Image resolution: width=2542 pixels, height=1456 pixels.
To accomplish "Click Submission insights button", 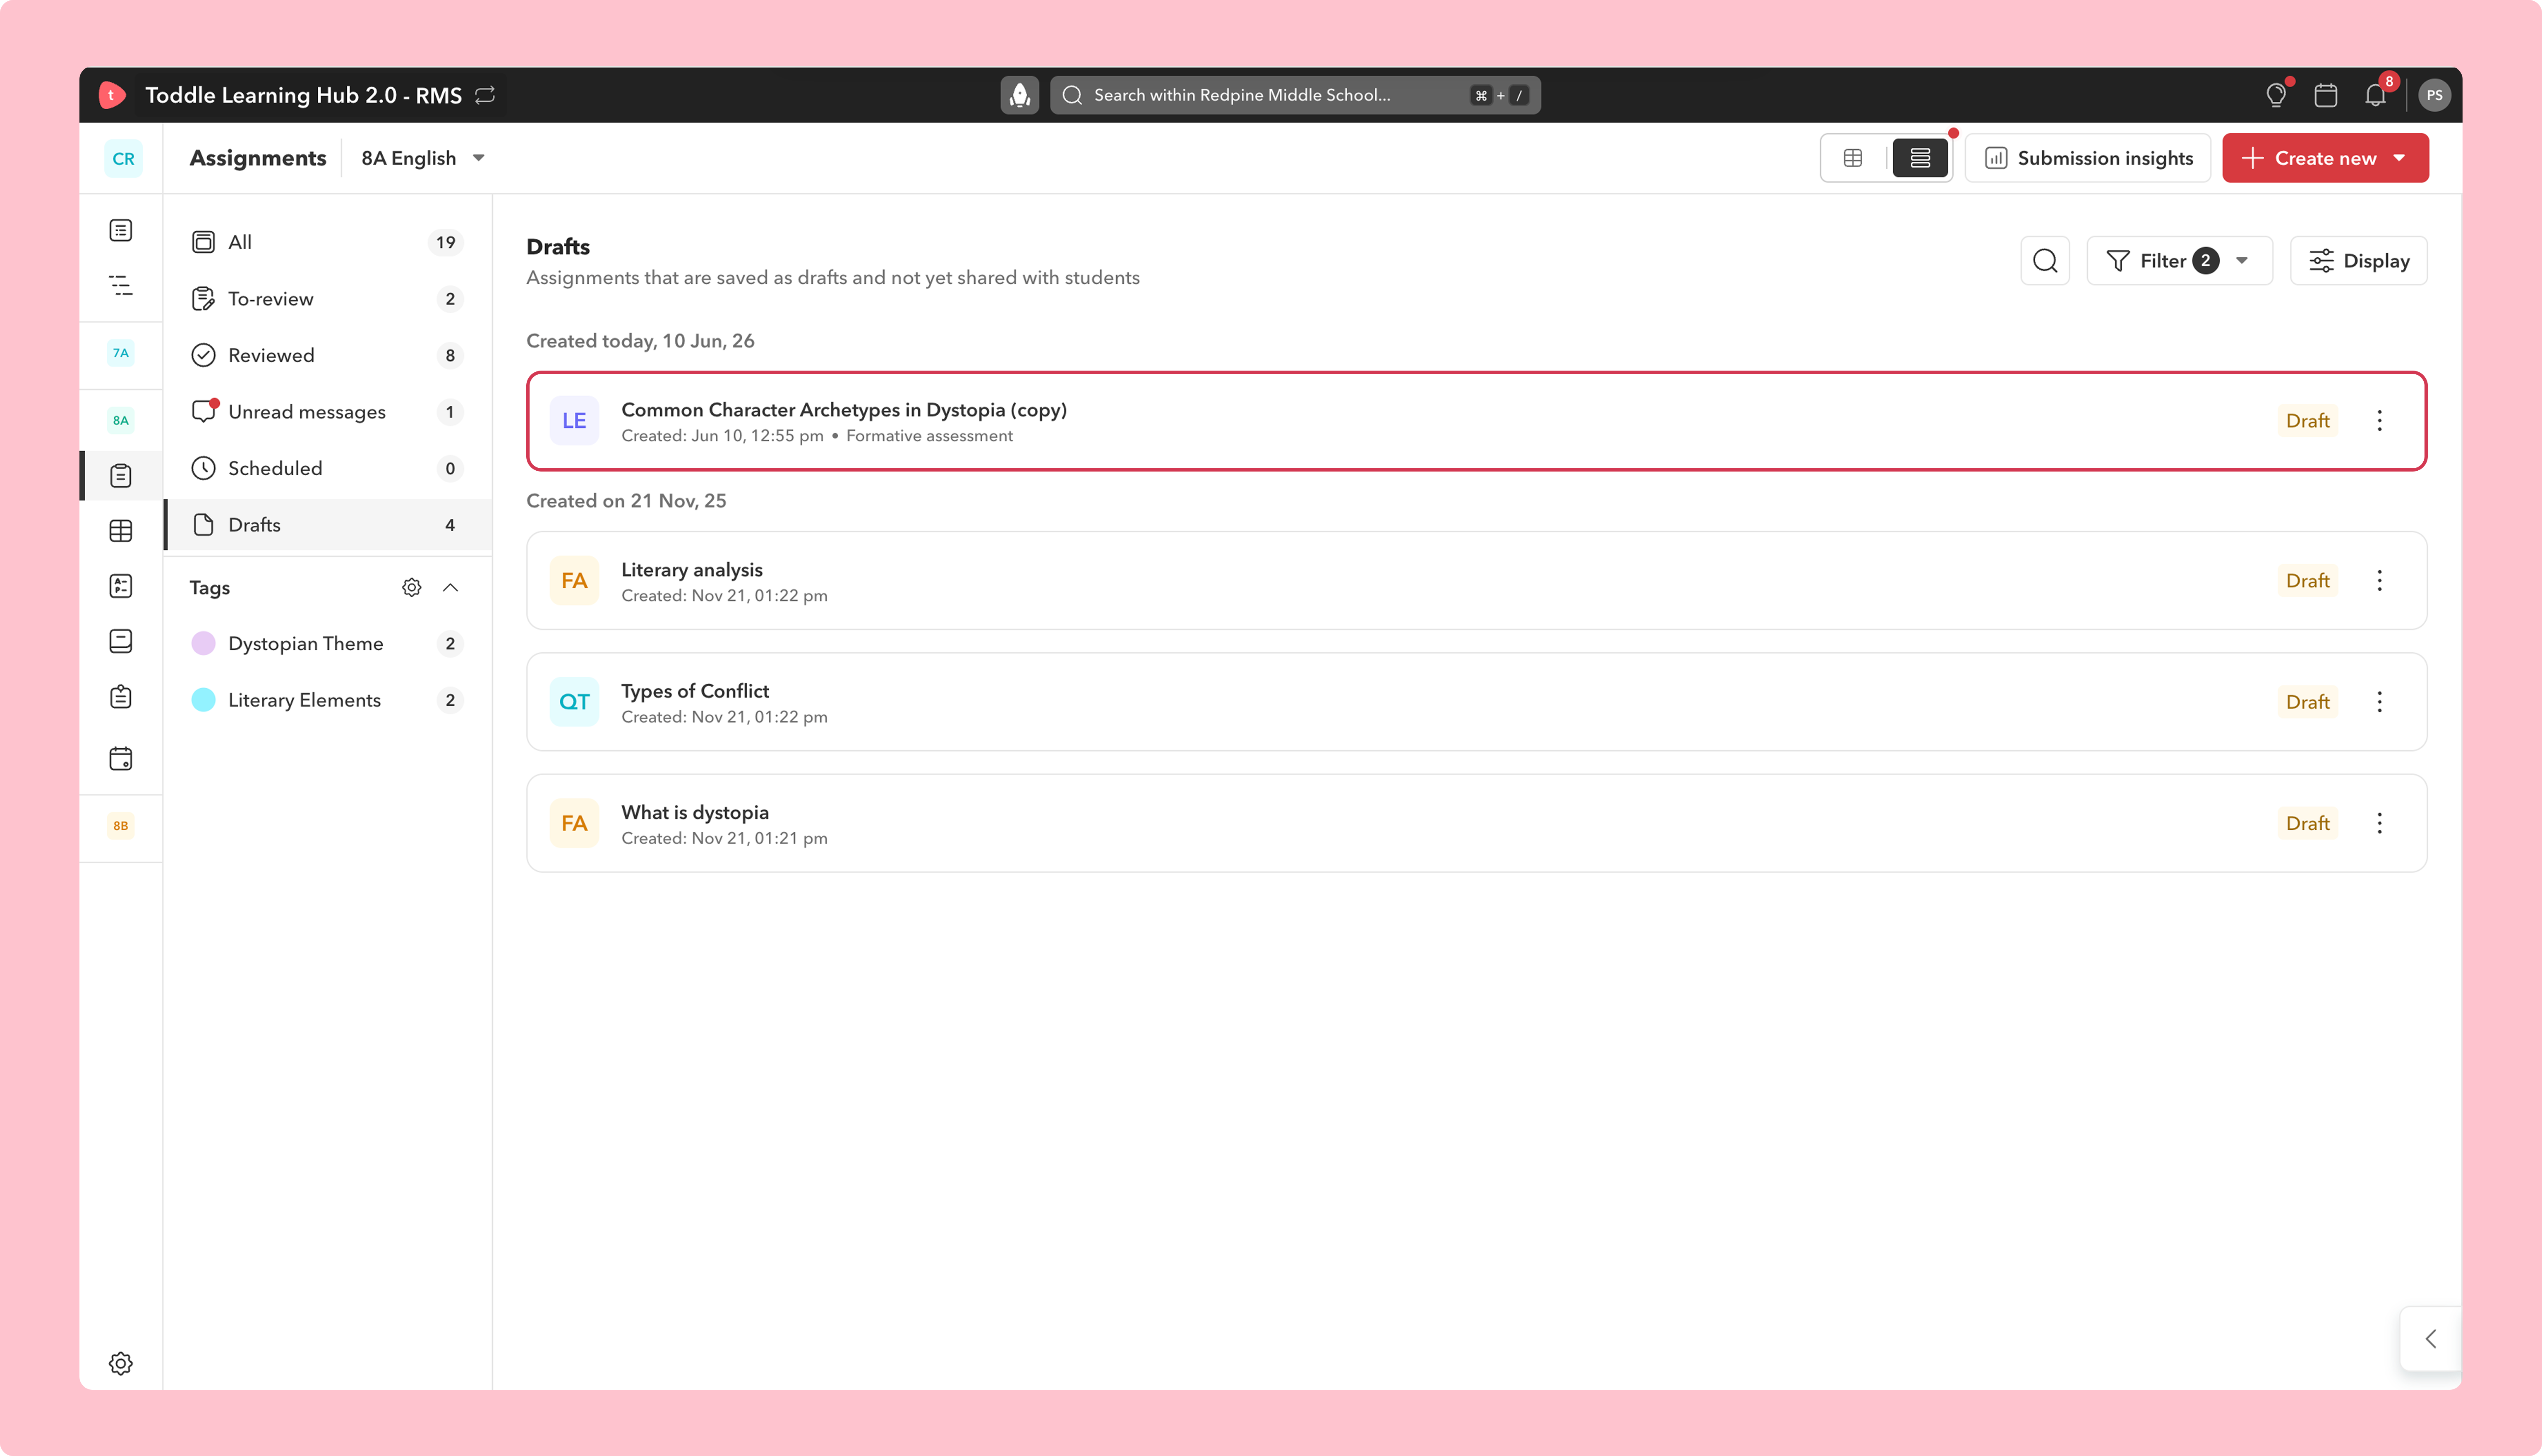I will click(x=2088, y=158).
